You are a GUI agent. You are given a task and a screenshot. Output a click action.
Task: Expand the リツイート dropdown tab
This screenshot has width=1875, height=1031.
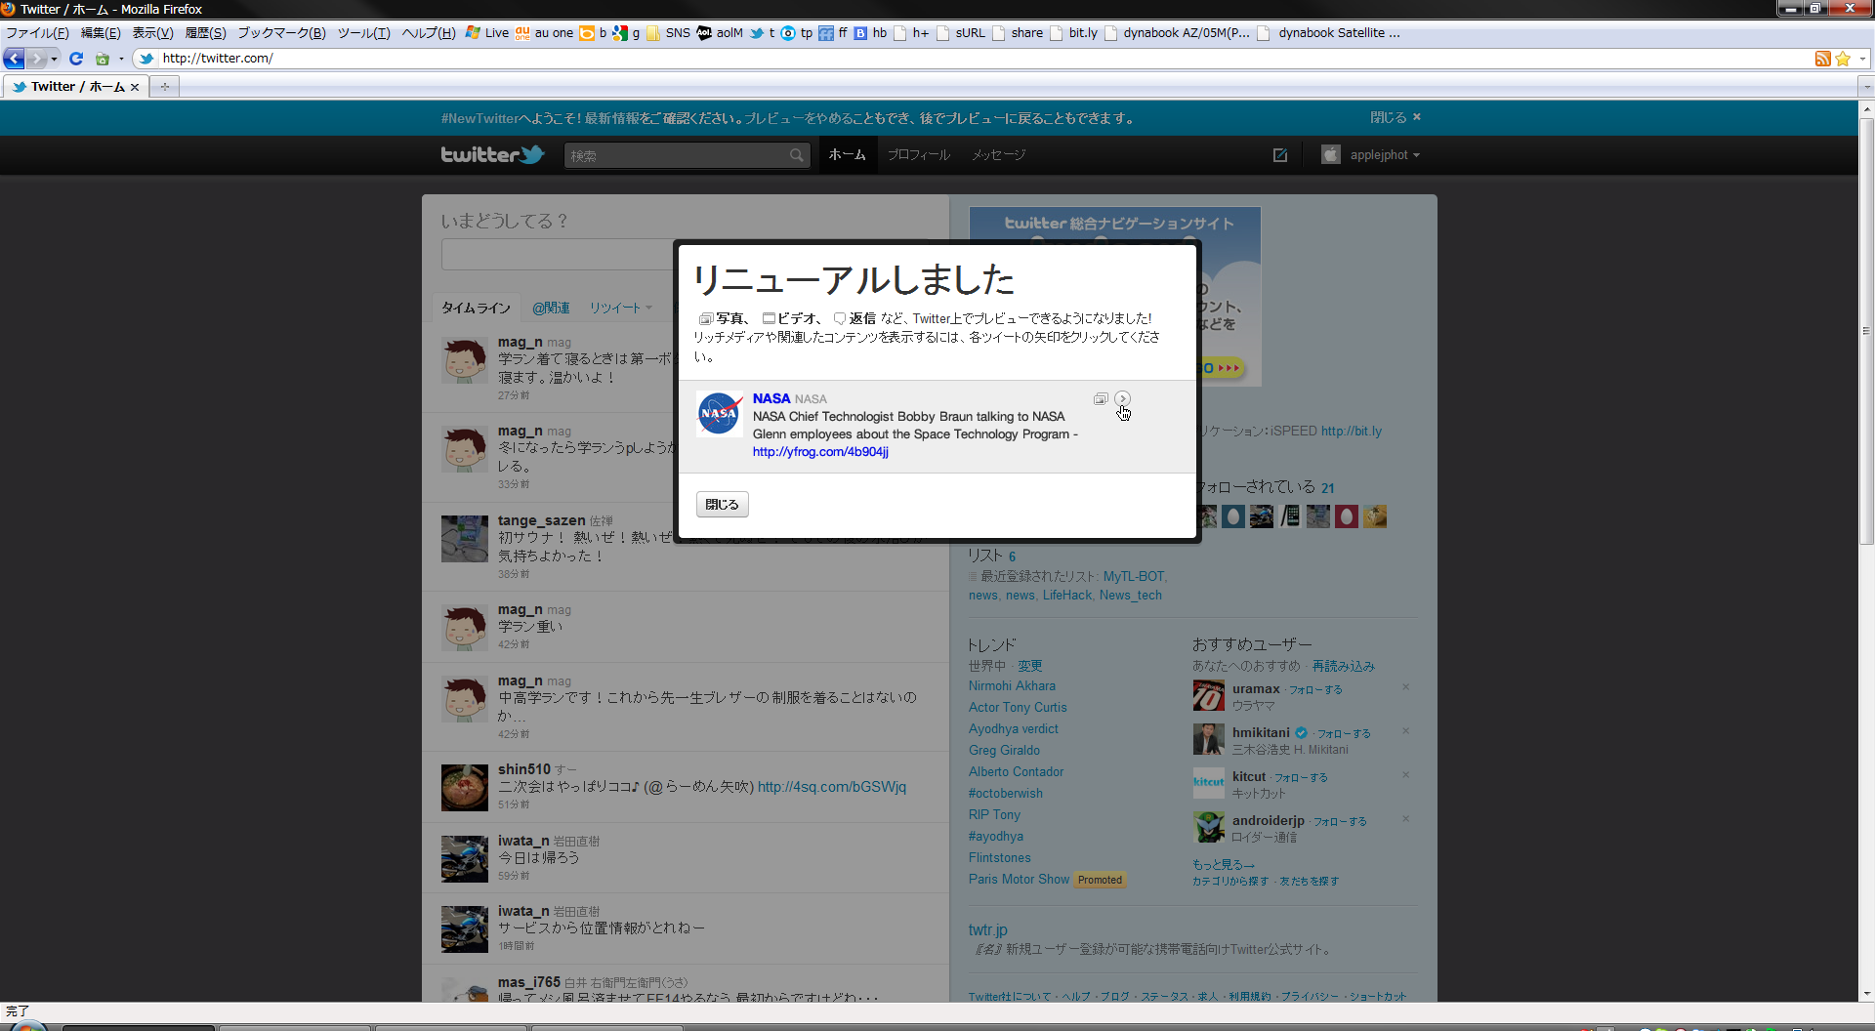tap(620, 308)
